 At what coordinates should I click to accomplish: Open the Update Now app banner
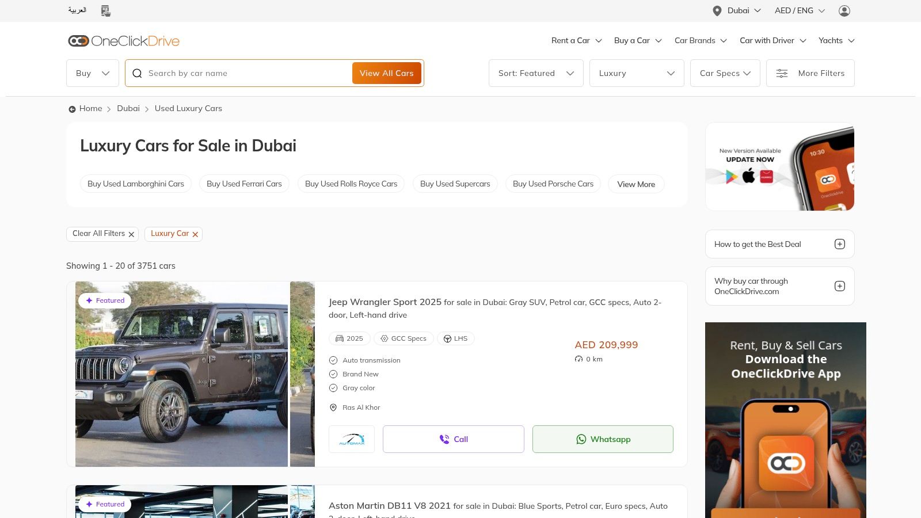point(780,166)
